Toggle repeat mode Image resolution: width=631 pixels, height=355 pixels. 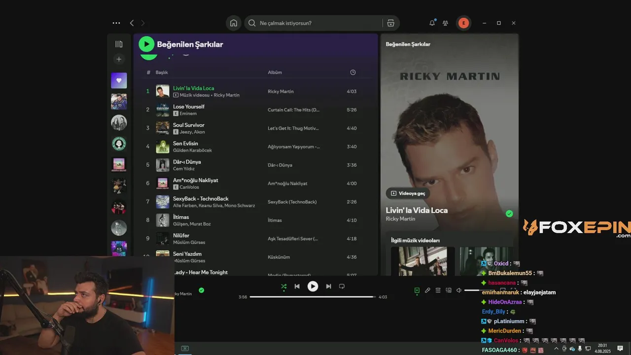click(x=342, y=286)
